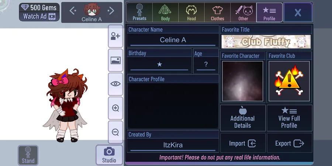Image resolution: width=332 pixels, height=166 pixels.
Task: Open the Other tab
Action: pyautogui.click(x=243, y=13)
